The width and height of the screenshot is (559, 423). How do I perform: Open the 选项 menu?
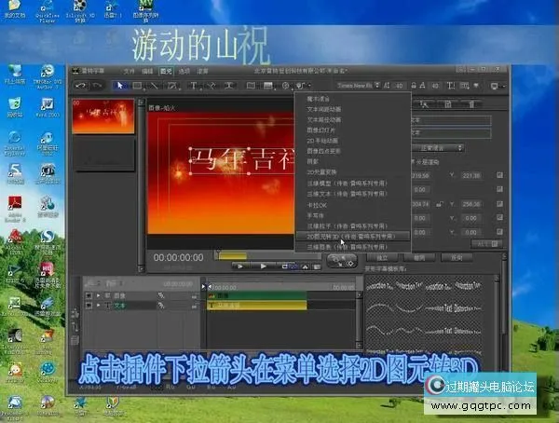pyautogui.click(x=184, y=71)
